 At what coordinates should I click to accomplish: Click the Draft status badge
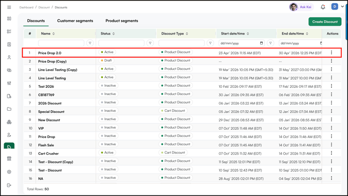[x=106, y=61]
